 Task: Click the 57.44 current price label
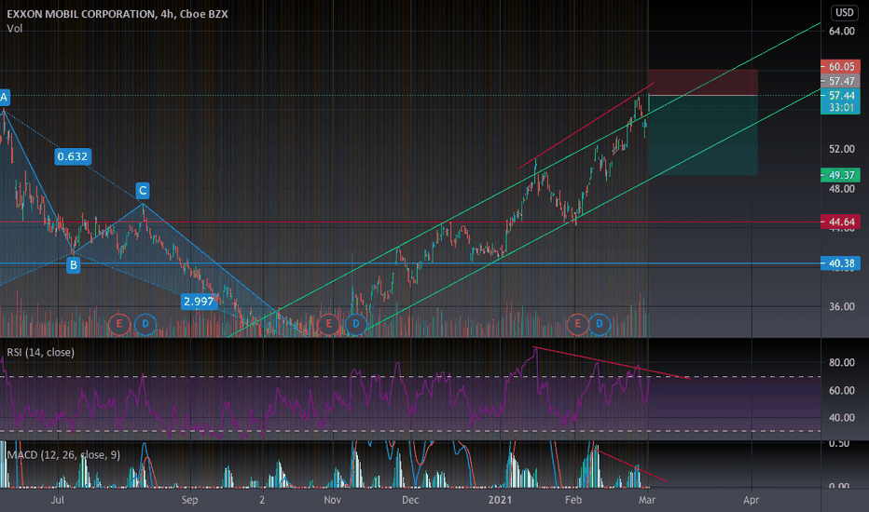pyautogui.click(x=840, y=95)
